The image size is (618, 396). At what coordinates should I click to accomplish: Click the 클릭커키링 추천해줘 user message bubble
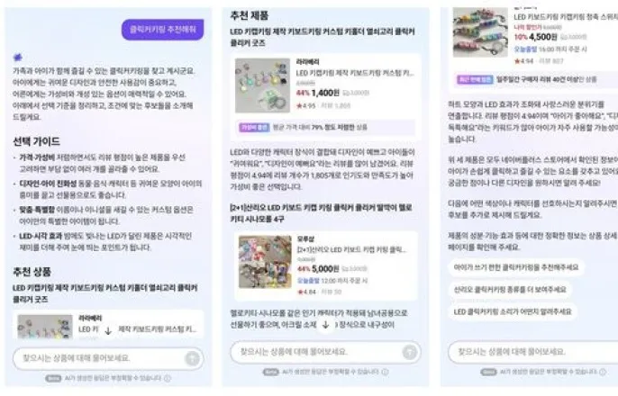point(163,30)
